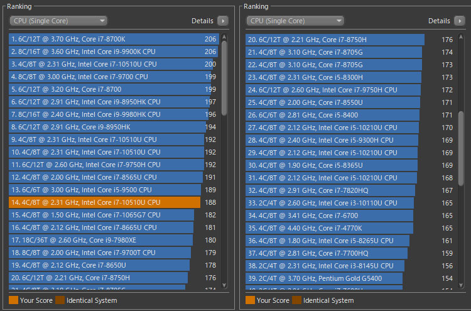Click orange Your Score swatch in left legend

point(13,300)
